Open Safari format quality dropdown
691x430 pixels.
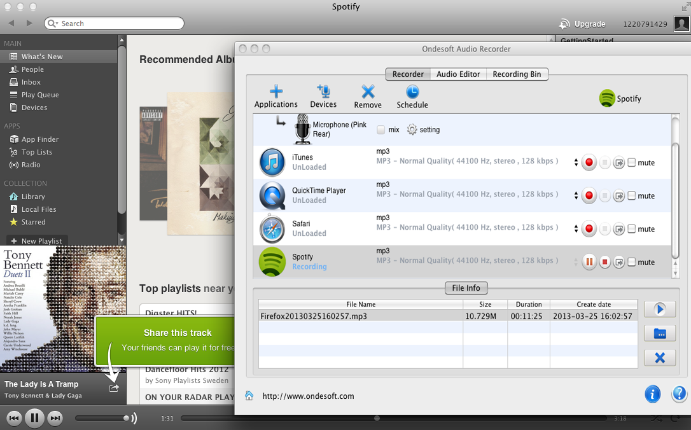[x=576, y=228]
